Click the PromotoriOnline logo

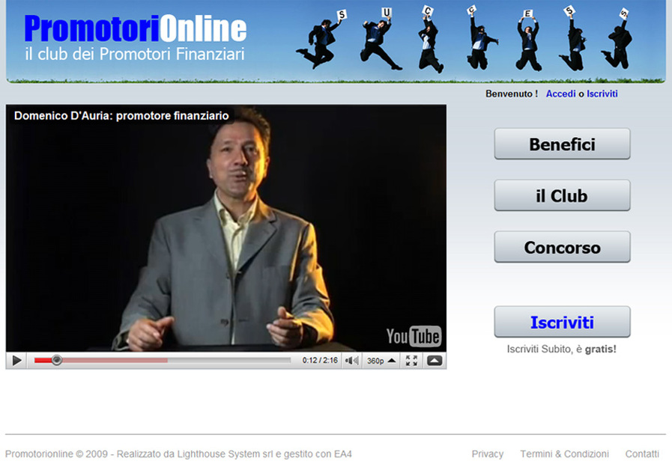tap(135, 28)
